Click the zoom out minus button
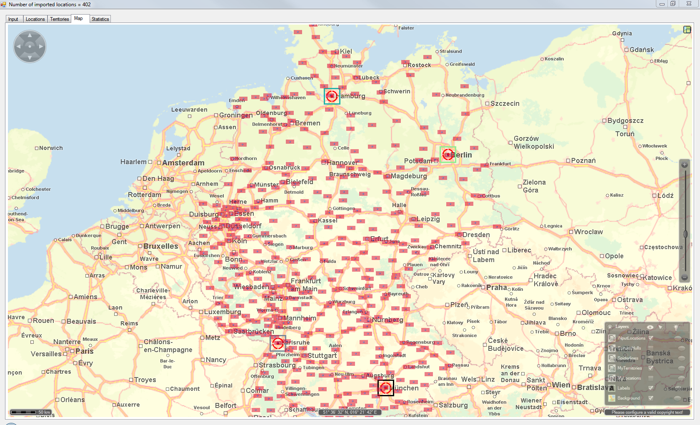 pyautogui.click(x=684, y=277)
